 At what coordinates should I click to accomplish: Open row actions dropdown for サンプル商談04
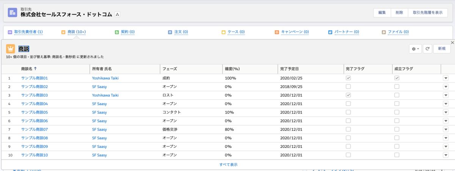(x=446, y=104)
